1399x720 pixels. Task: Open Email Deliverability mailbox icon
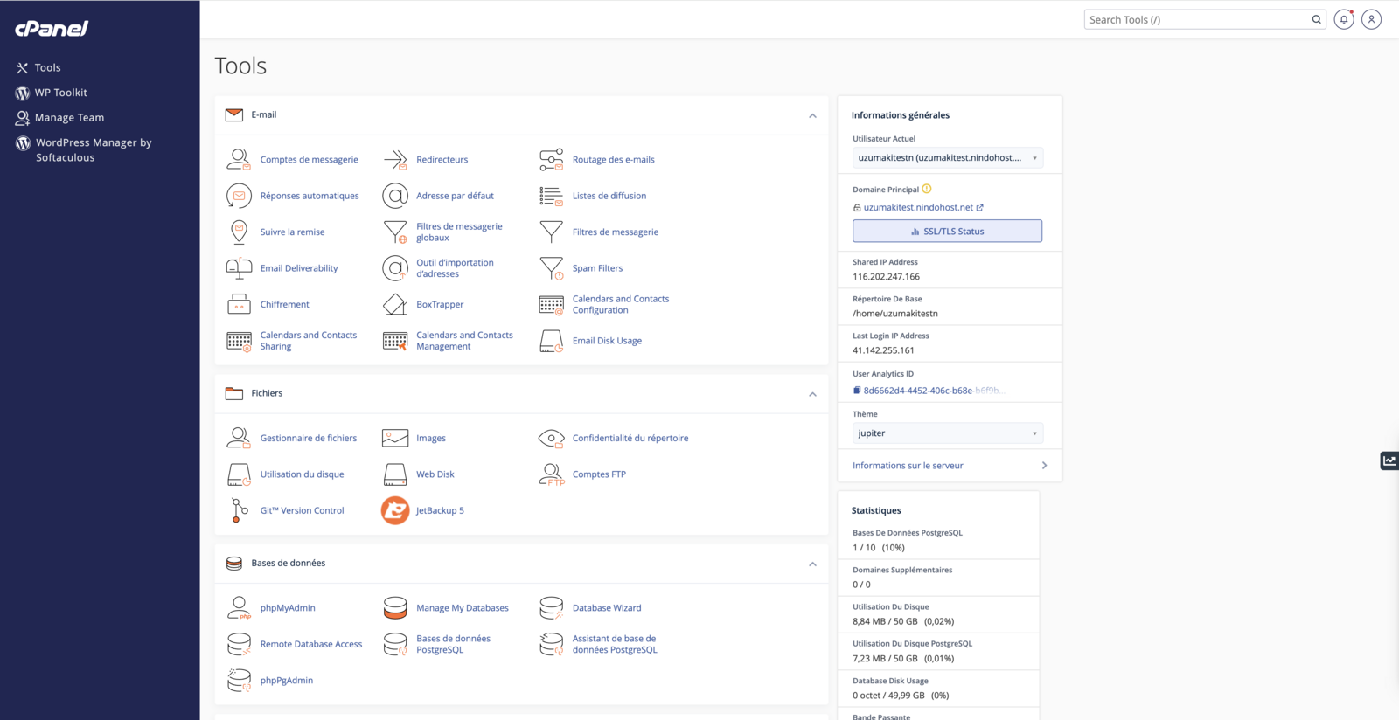[x=239, y=268]
